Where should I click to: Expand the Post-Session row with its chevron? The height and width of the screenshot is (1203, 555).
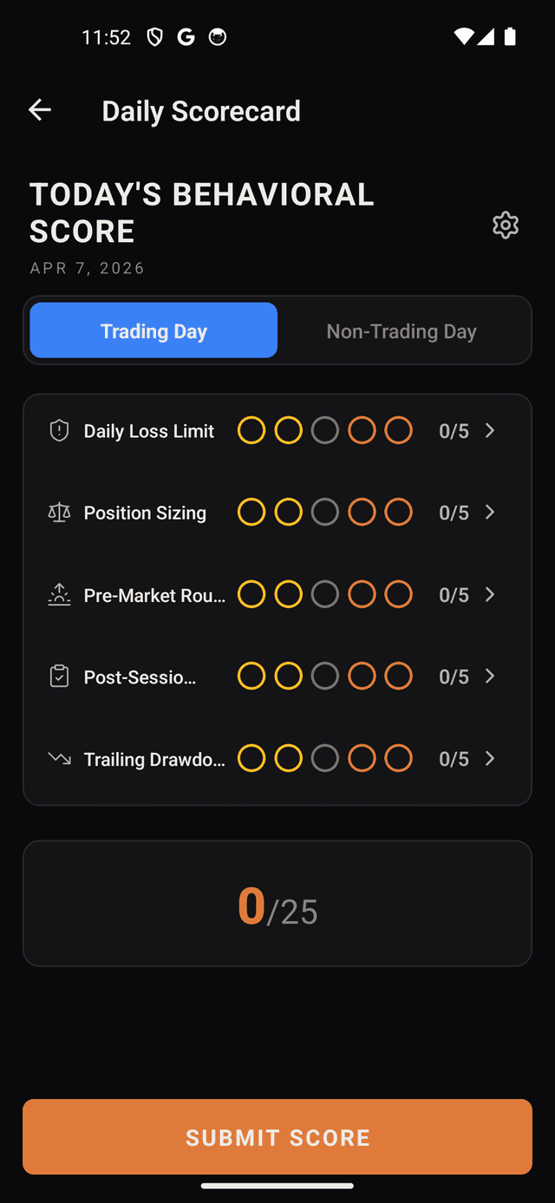[490, 677]
